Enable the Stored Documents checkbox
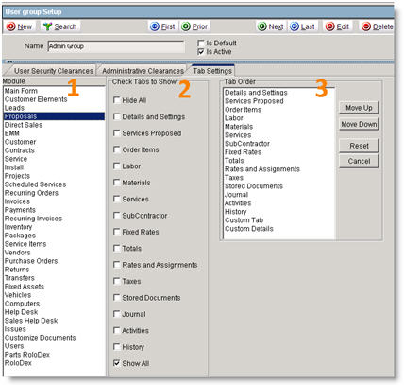404x385 pixels. (x=117, y=298)
